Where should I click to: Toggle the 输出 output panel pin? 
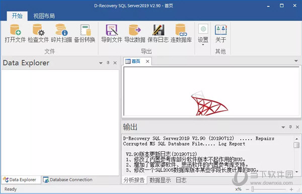[290, 127]
